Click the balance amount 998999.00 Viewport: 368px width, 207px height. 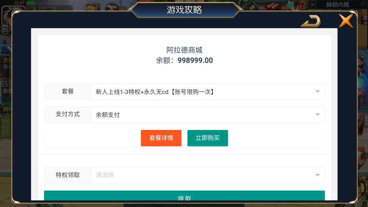(x=195, y=60)
